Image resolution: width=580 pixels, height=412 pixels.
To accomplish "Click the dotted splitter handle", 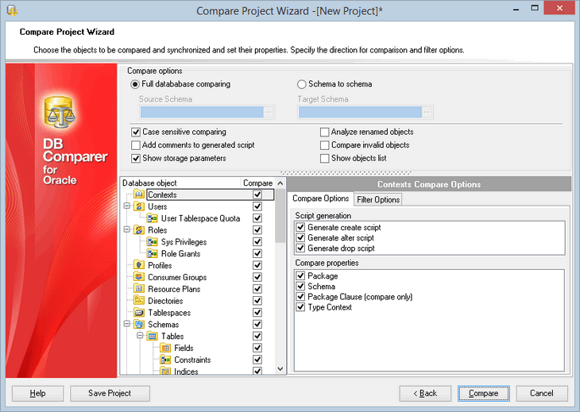I will tap(346, 172).
